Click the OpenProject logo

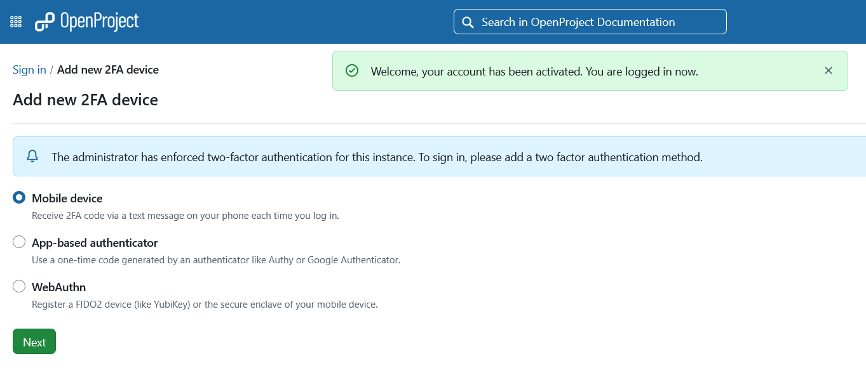point(86,22)
